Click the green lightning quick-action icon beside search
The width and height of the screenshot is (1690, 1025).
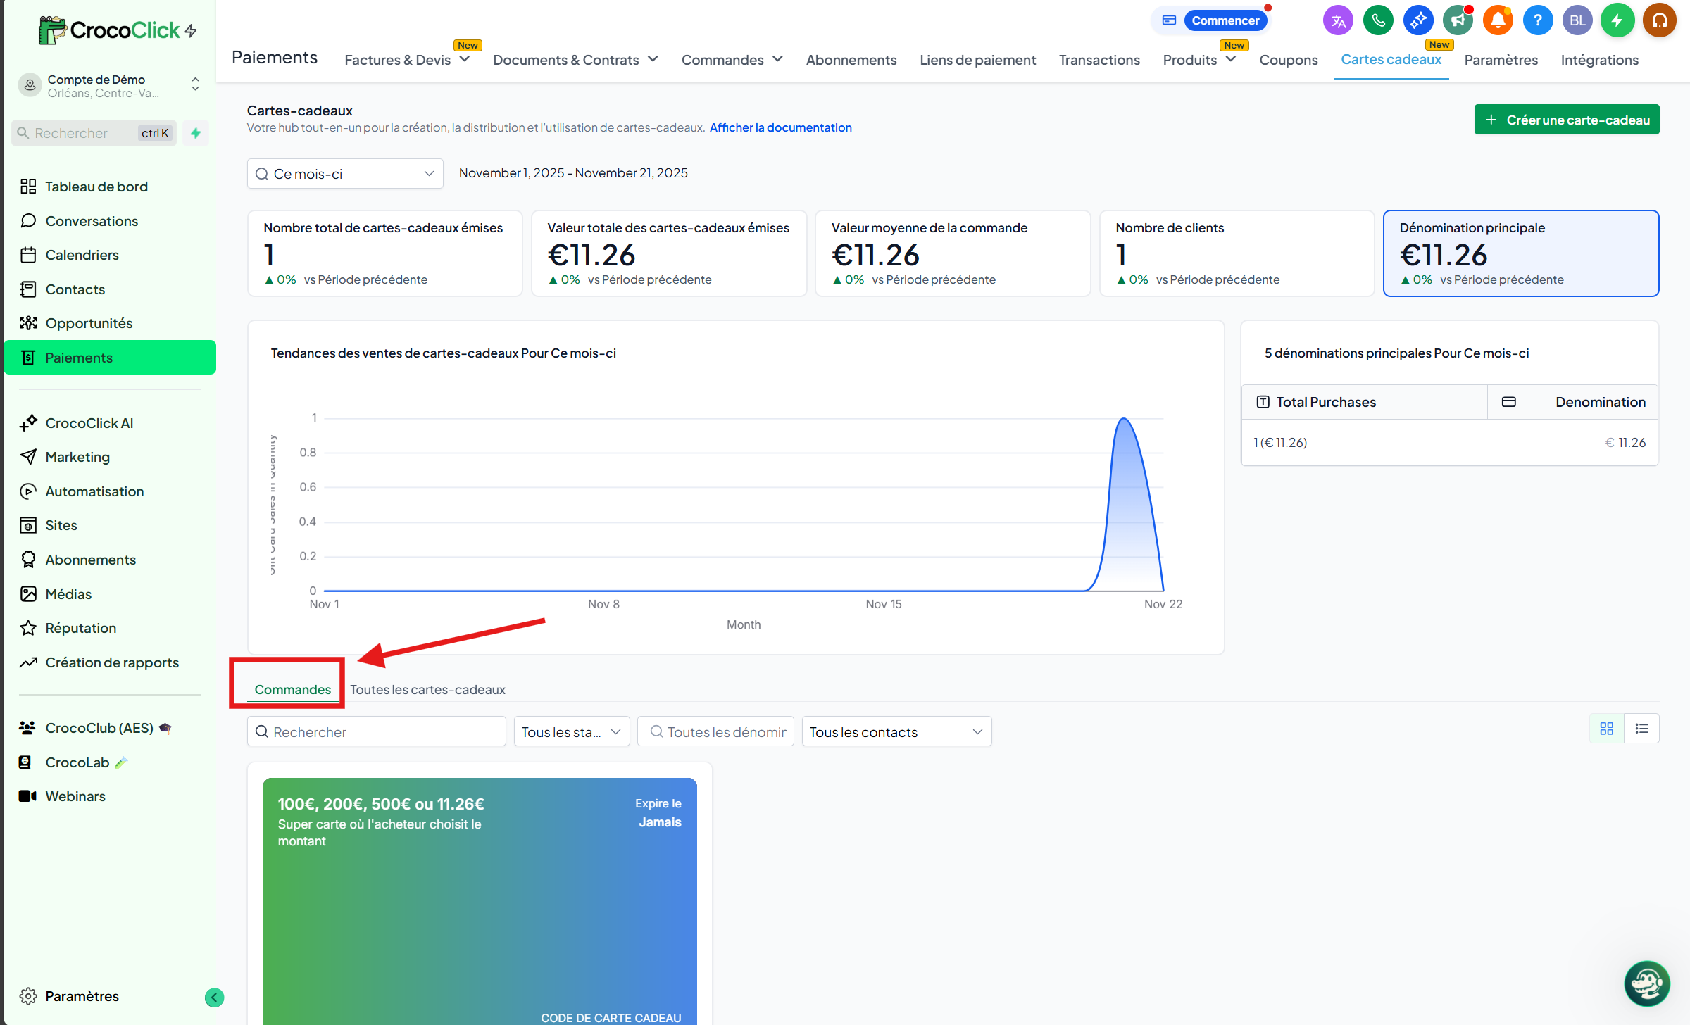point(196,133)
